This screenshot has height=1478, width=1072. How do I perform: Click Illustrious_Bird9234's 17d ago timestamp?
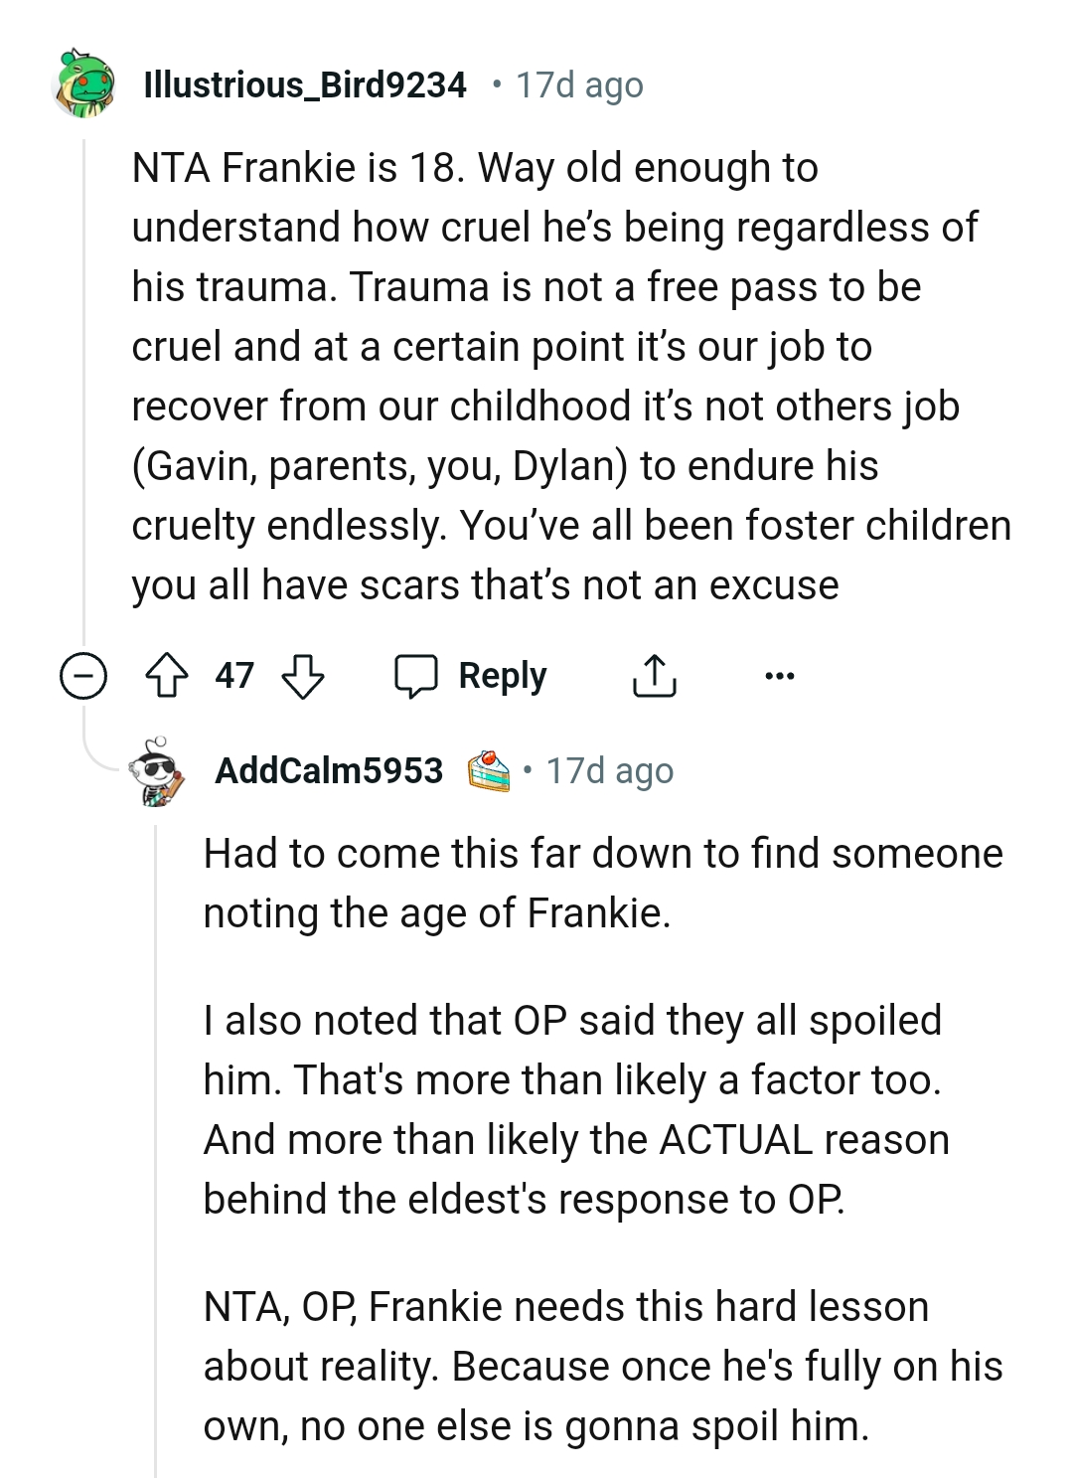click(578, 85)
